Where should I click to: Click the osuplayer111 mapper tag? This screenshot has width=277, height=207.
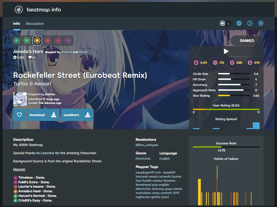click(145, 172)
